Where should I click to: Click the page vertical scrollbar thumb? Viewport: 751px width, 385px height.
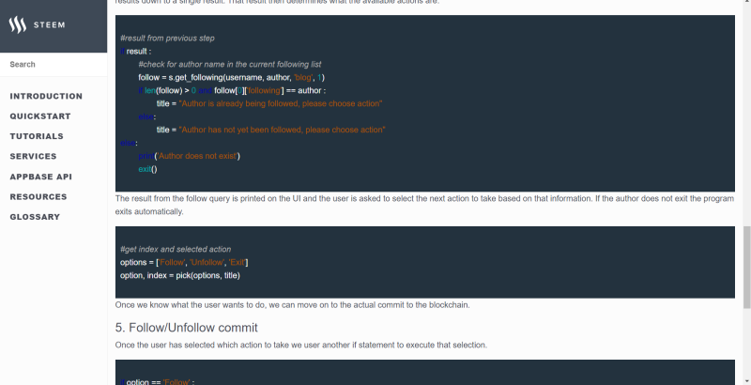(x=746, y=268)
